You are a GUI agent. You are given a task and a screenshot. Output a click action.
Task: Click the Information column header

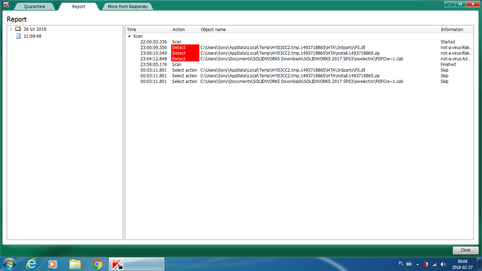tap(457, 30)
